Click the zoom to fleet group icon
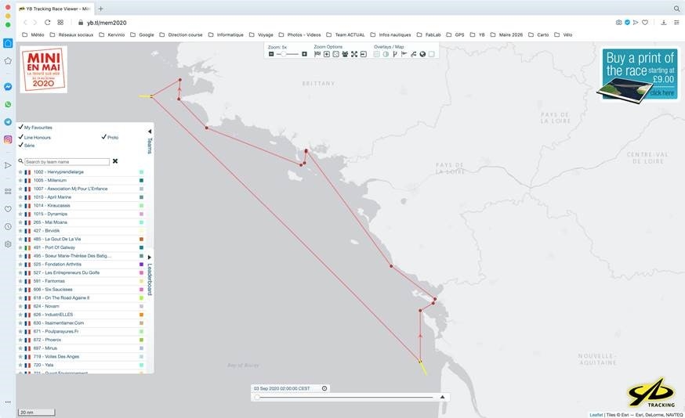The height and width of the screenshot is (418, 685). click(x=345, y=54)
